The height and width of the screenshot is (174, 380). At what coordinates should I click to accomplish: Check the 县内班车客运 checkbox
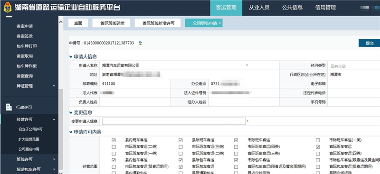point(114,140)
